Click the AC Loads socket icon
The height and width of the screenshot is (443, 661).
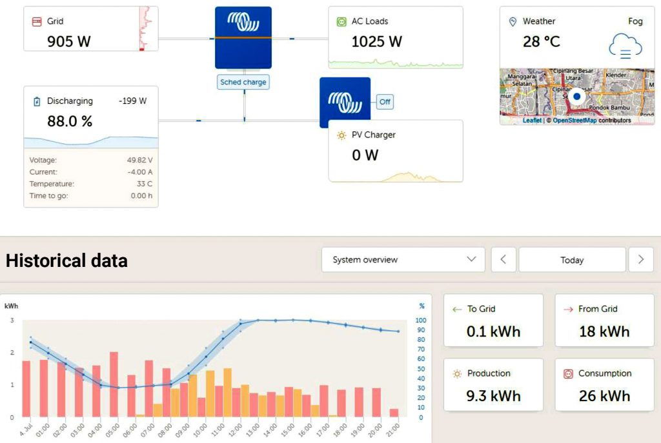(341, 21)
